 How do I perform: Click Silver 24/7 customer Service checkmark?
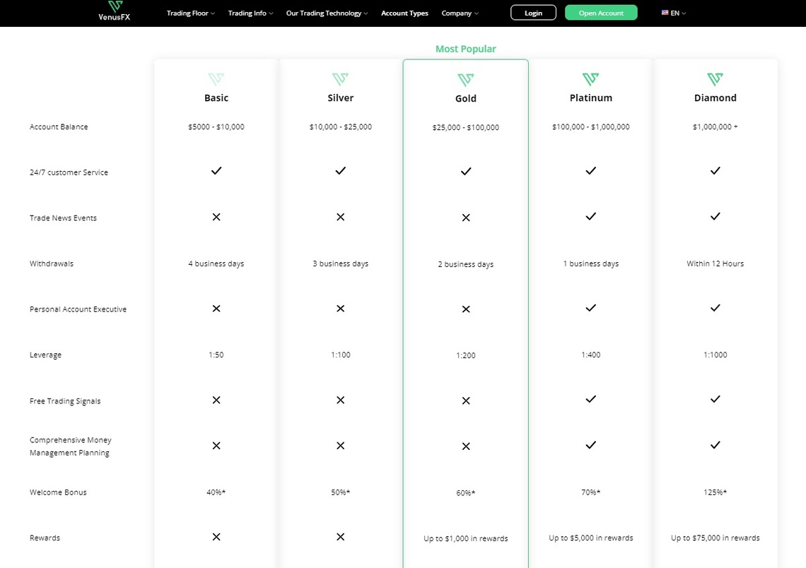point(340,170)
